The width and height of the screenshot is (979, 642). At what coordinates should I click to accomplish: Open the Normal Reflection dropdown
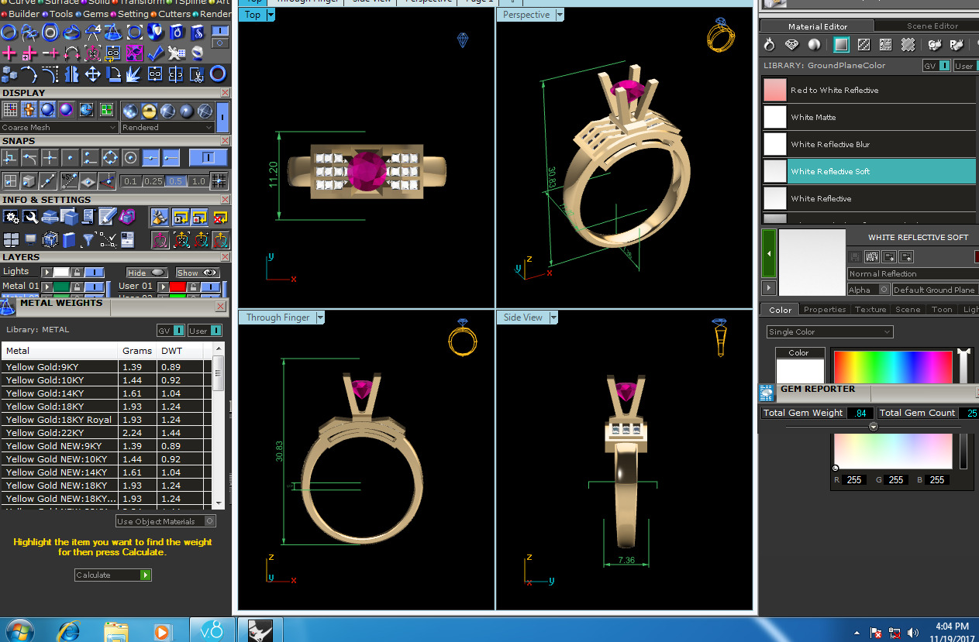pos(913,273)
